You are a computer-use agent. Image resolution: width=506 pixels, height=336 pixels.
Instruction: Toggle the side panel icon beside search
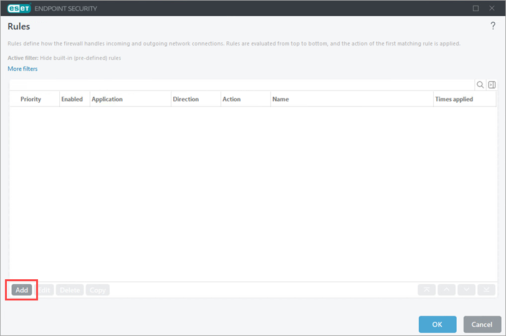coord(491,85)
